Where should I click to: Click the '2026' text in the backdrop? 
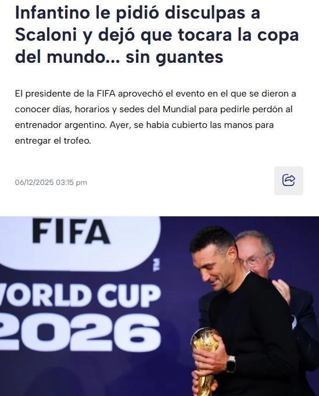pos(80,333)
